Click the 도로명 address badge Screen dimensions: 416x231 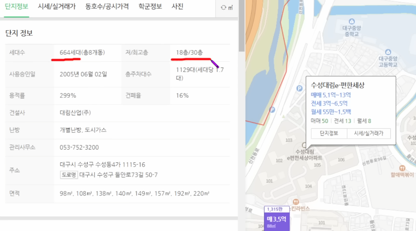tap(69, 175)
